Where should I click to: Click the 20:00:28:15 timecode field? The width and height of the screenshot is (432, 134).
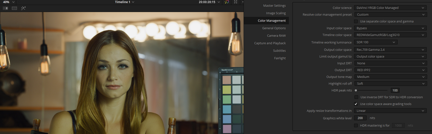[x=207, y=2]
